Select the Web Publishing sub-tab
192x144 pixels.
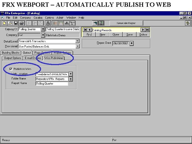(54, 58)
